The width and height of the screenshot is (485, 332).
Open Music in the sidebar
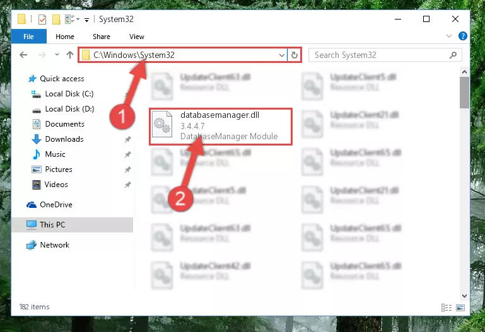click(x=55, y=154)
